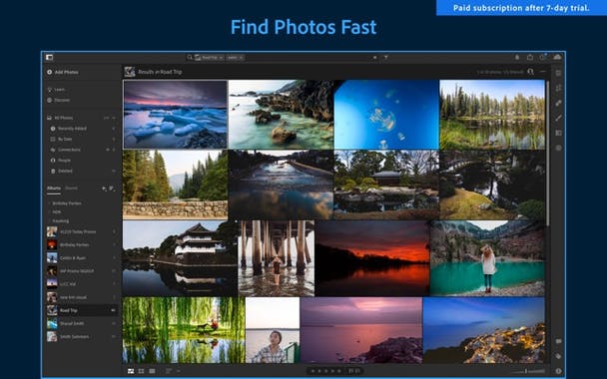This screenshot has width=607, height=379.
Task: Open the second search token dropdown
Action: (241, 58)
